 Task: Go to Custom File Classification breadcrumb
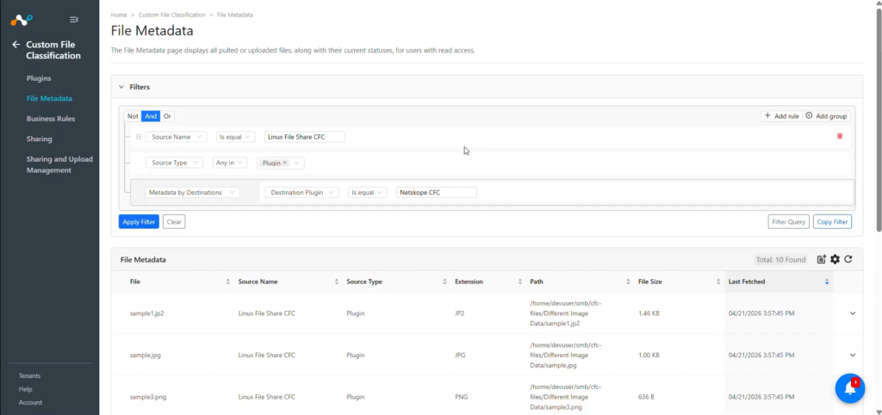[171, 15]
